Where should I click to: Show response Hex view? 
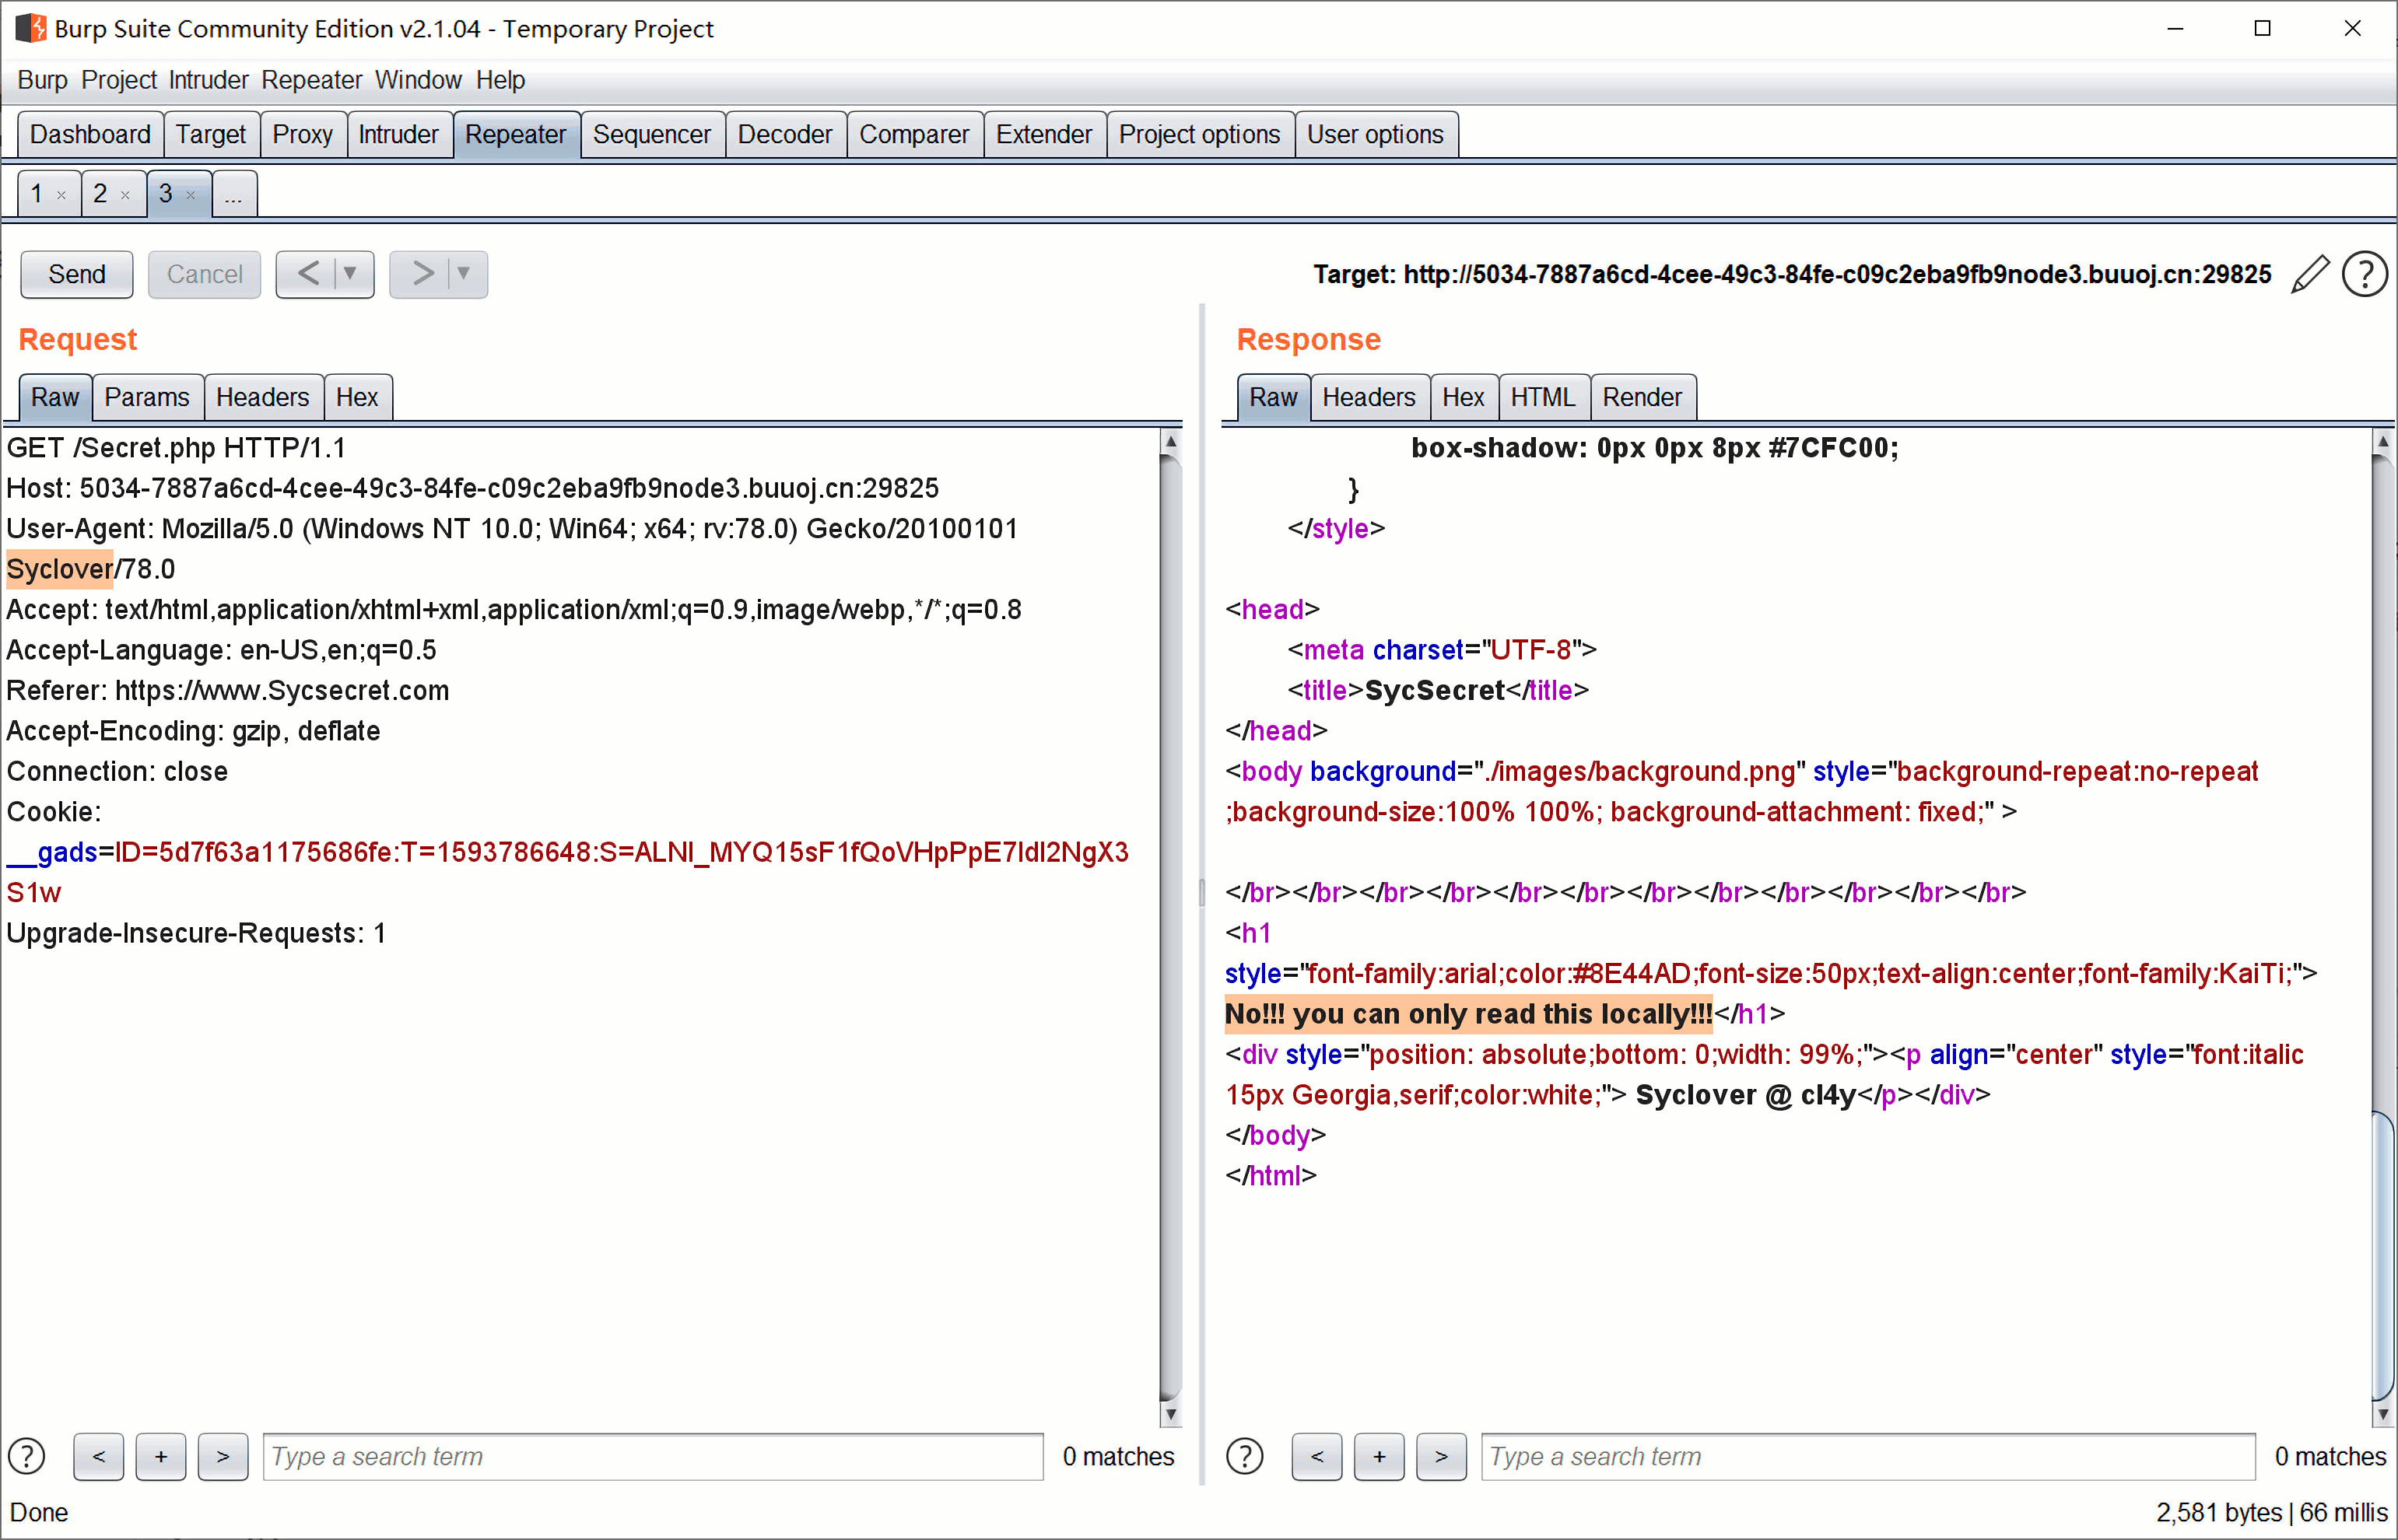coord(1464,397)
